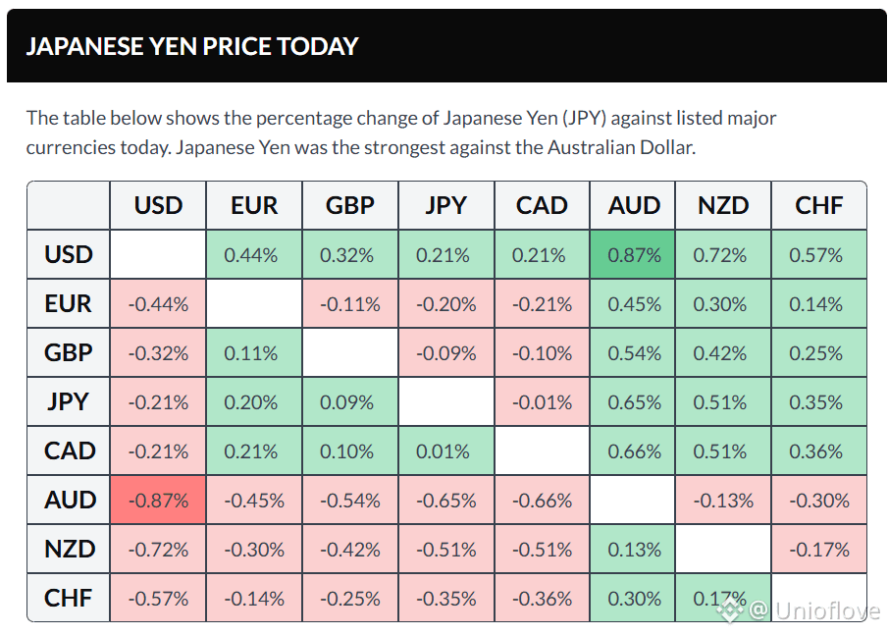The image size is (888, 635).
Task: Click the JPY row label
Action: [x=69, y=401]
